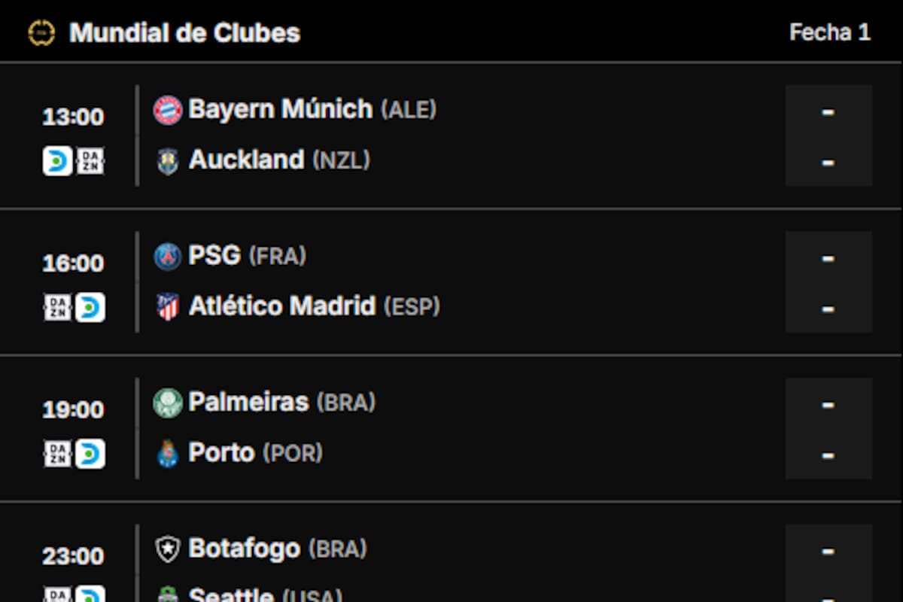
Task: Click the Atlético Madrid score dash
Action: [828, 309]
